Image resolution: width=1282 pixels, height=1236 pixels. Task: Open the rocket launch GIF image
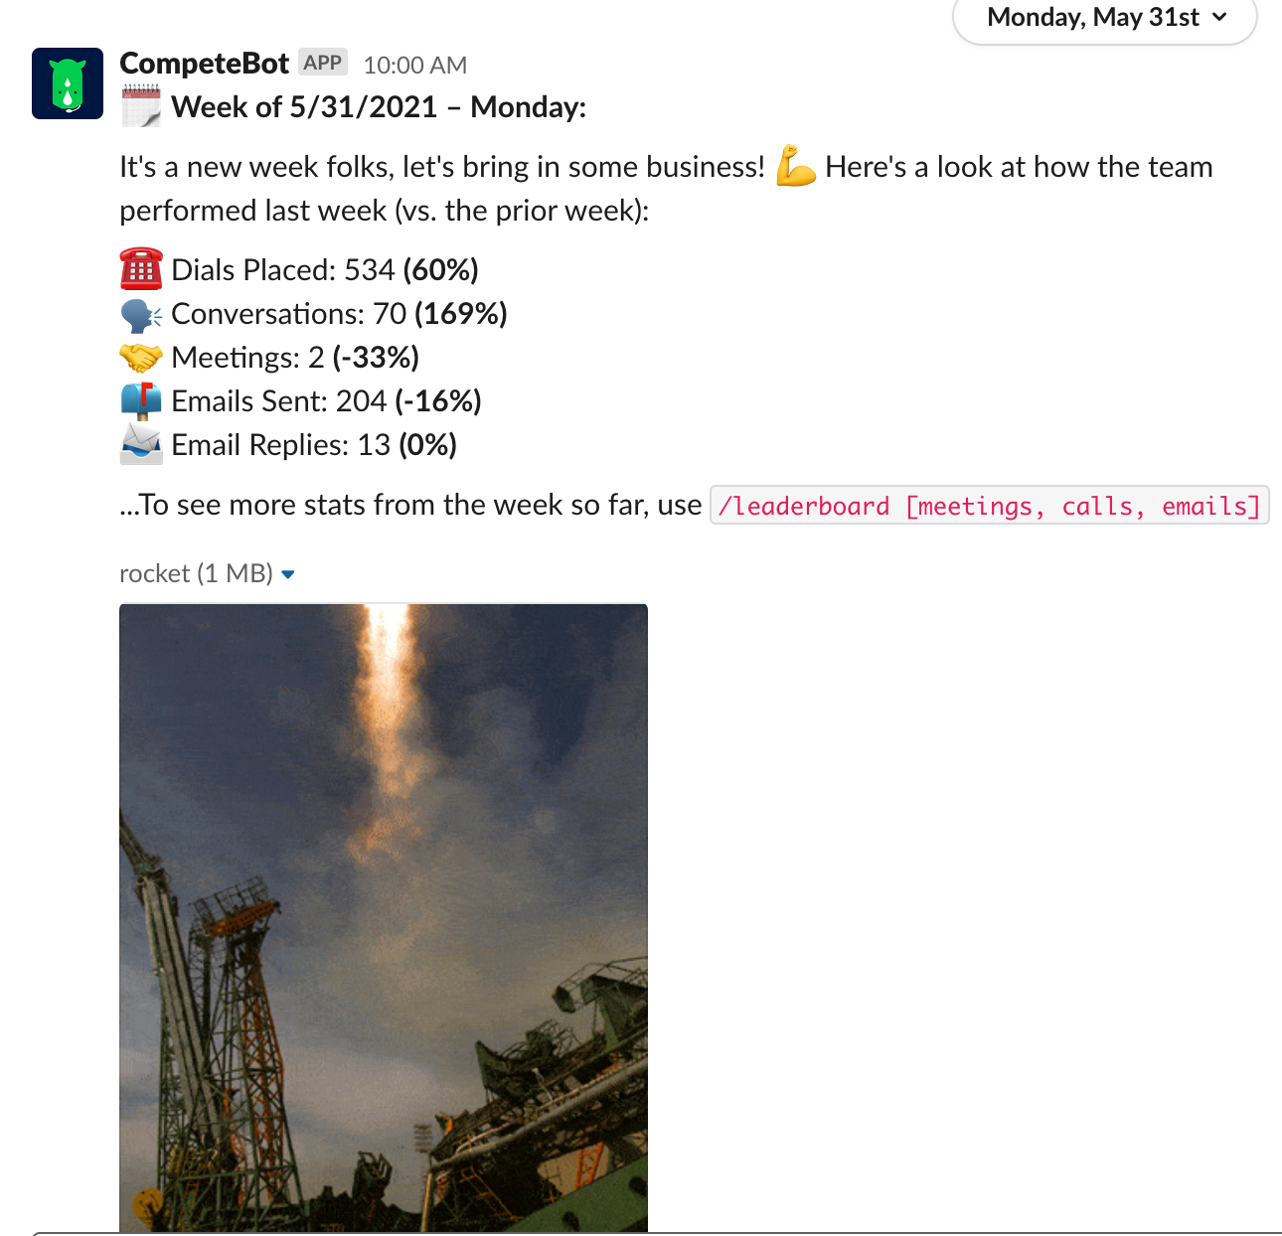(x=384, y=918)
